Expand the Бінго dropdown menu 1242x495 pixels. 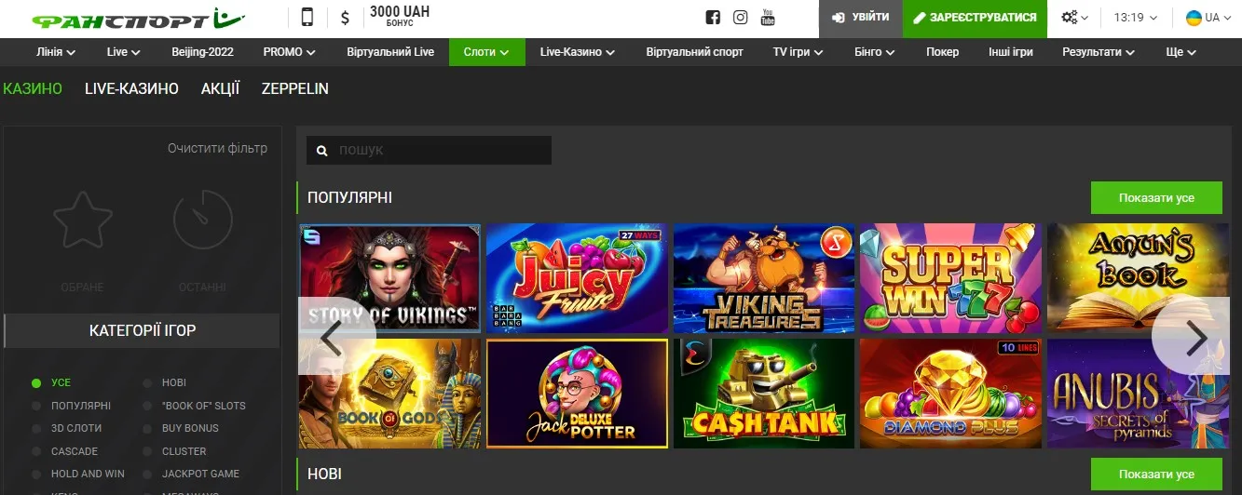[875, 52]
